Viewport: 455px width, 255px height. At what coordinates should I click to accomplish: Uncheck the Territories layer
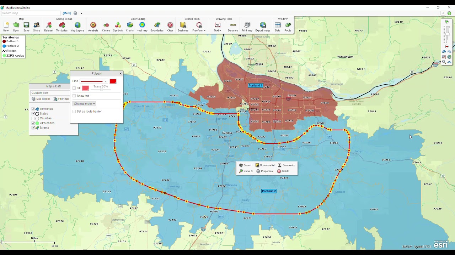tap(33, 109)
